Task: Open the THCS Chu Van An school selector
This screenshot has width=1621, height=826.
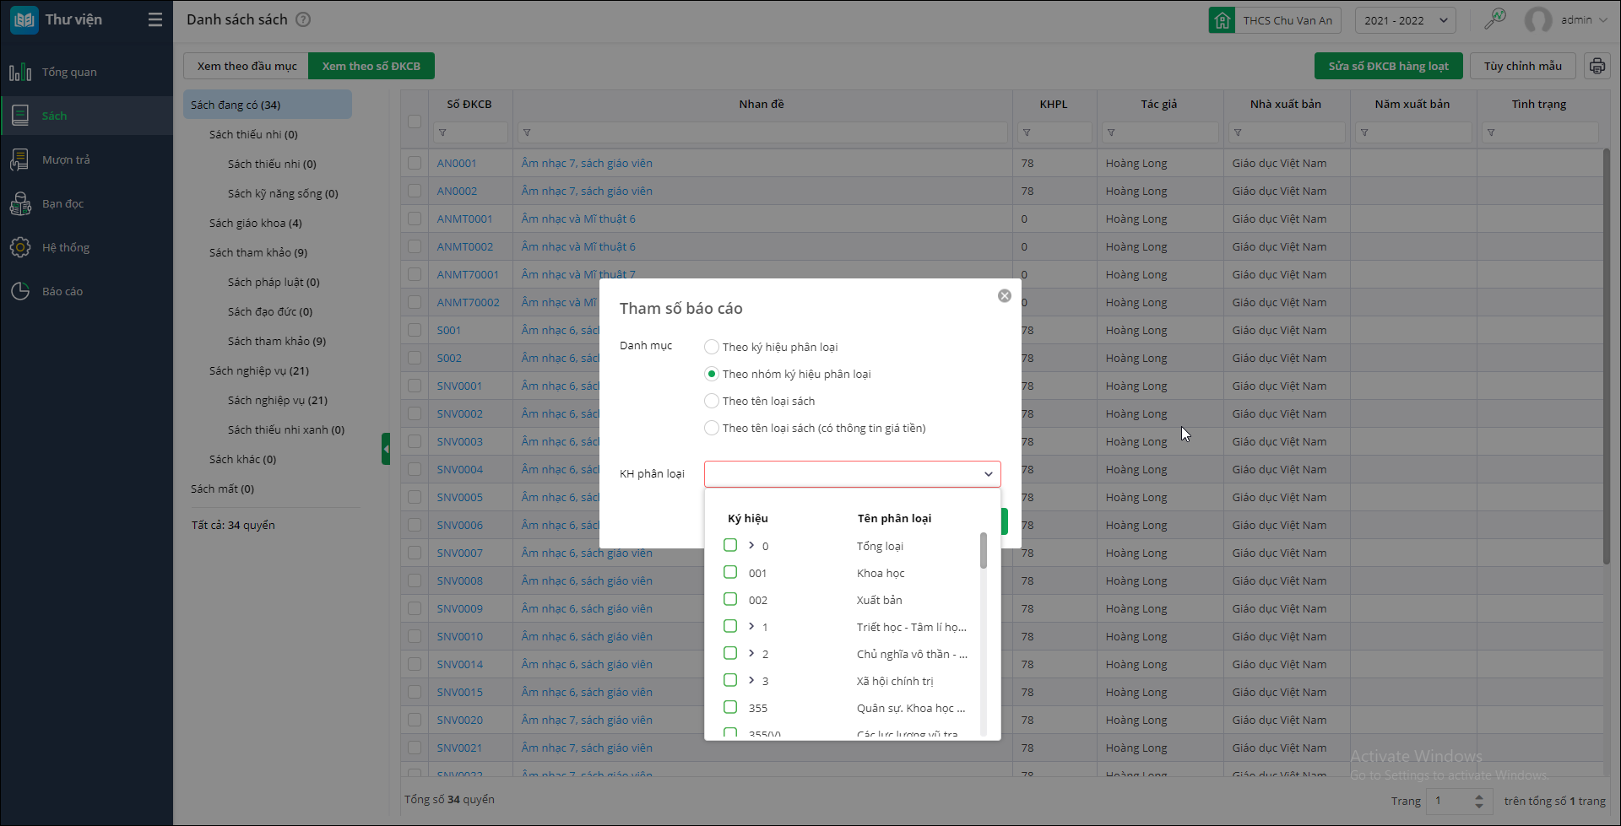Action: 1274,20
